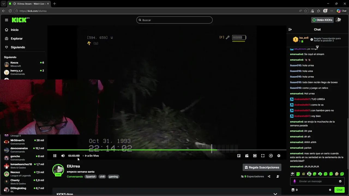Add page to browser favorites star
The image size is (349, 196).
pos(306,11)
